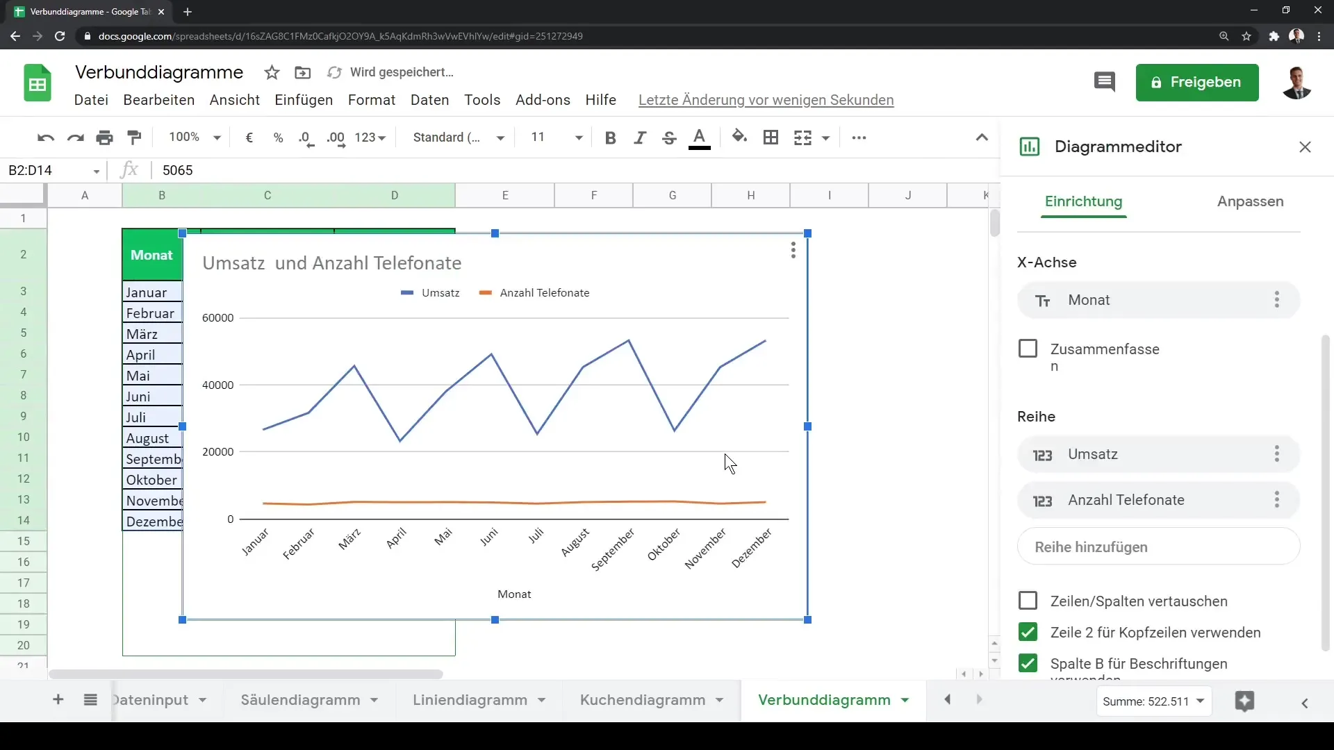Open text color picker

point(700,138)
